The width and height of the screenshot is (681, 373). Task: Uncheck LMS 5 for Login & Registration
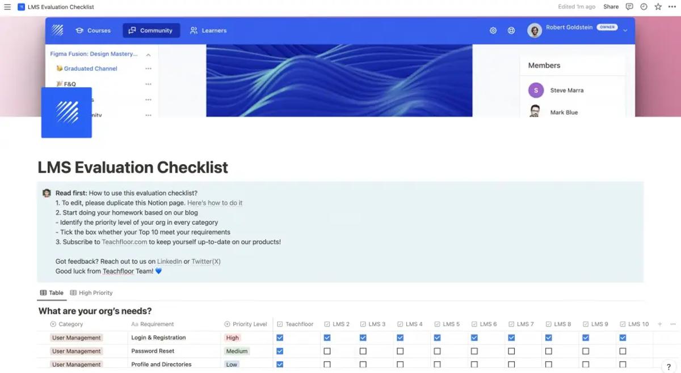pyautogui.click(x=437, y=338)
